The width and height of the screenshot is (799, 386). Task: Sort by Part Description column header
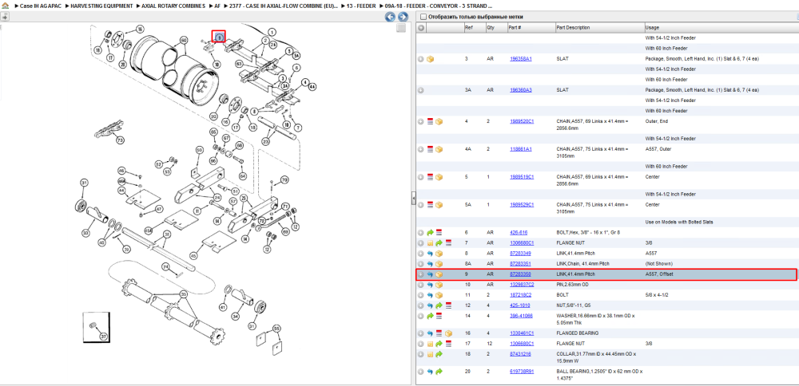(x=598, y=27)
